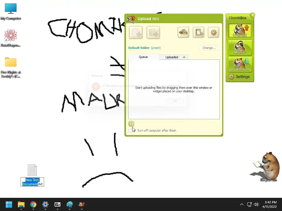
Task: Select Five Nights at Freddy's folder
Action: 11,68
